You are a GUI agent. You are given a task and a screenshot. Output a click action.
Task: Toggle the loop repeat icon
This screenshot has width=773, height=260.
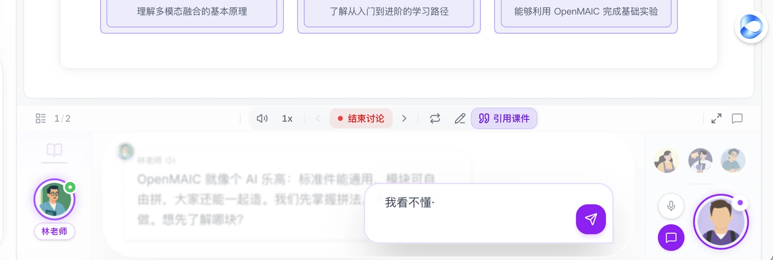click(x=435, y=118)
